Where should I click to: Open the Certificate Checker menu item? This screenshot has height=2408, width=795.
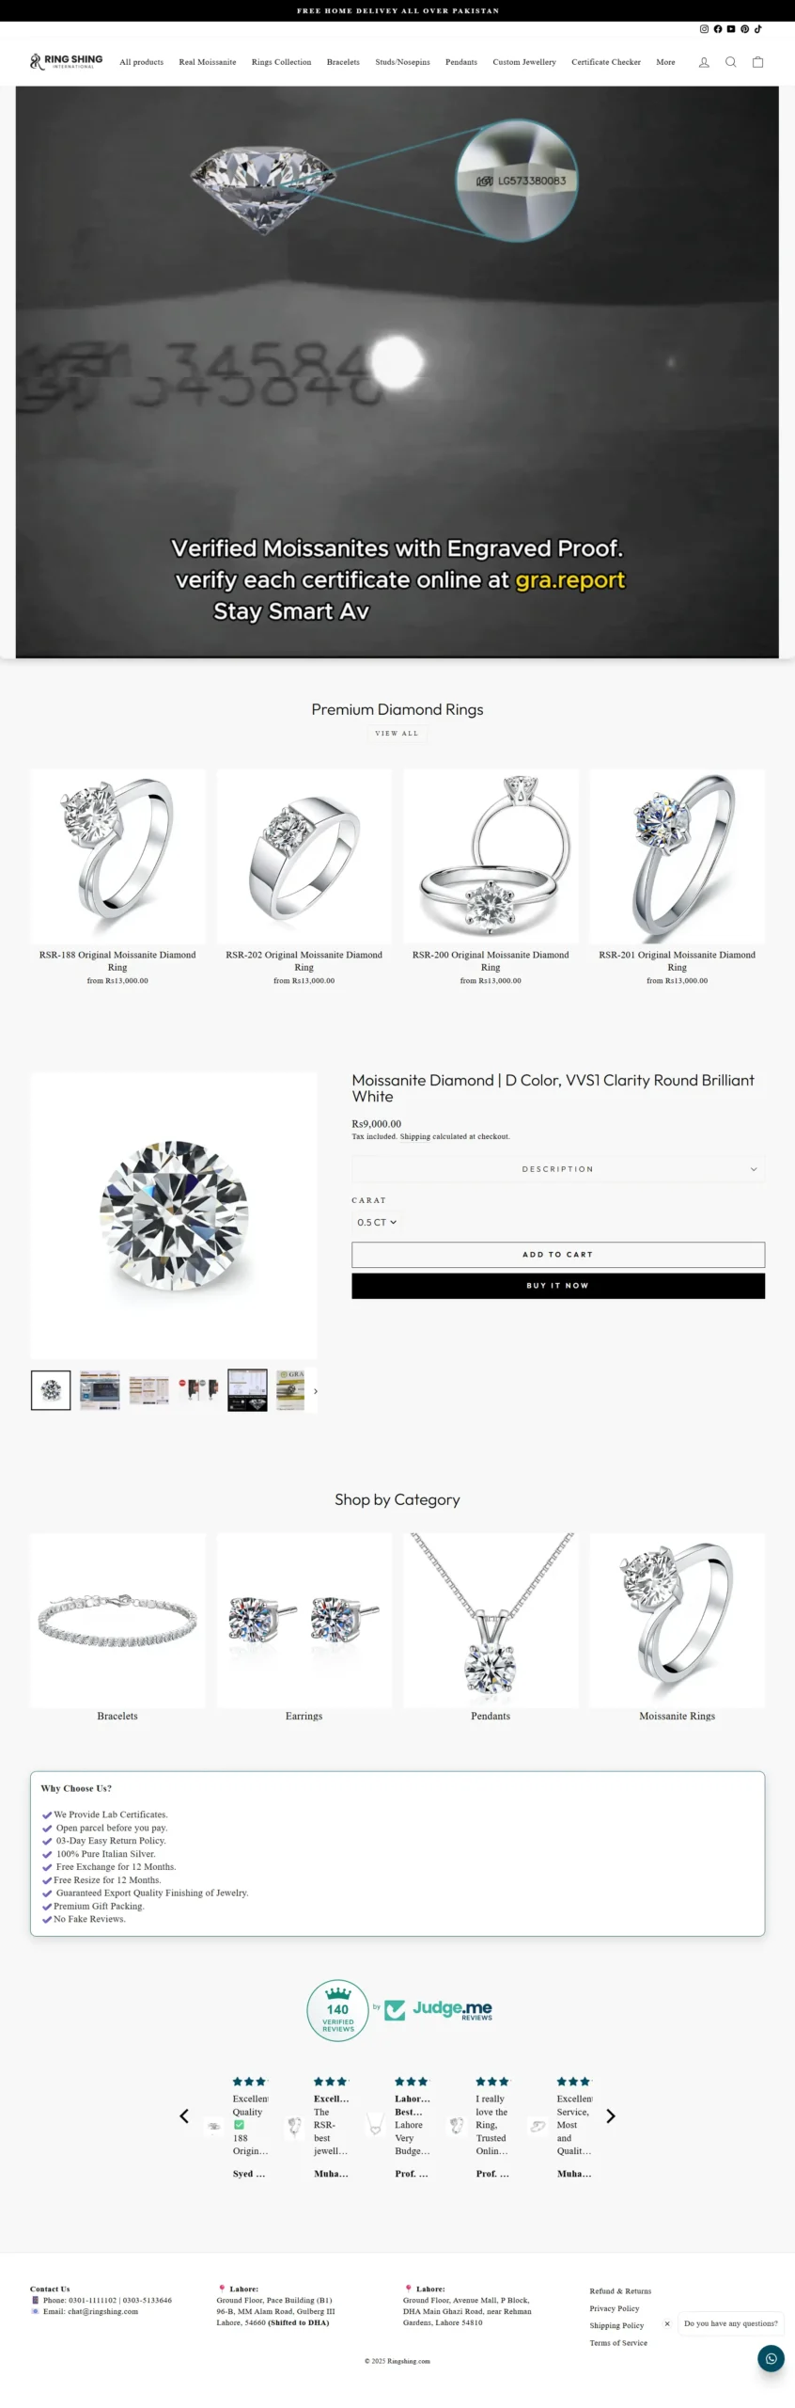pos(606,62)
